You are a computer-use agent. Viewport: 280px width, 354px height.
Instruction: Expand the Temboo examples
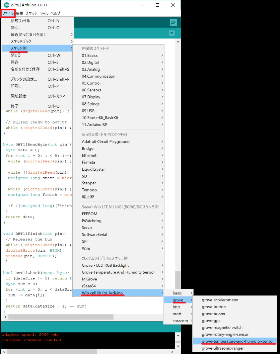119,190
